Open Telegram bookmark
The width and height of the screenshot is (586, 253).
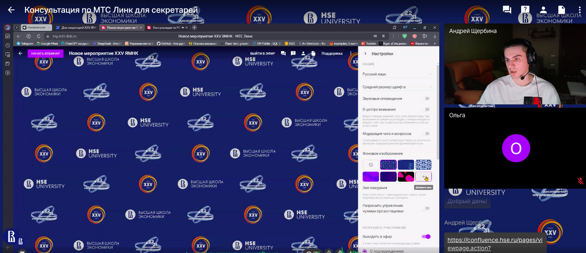point(25,43)
